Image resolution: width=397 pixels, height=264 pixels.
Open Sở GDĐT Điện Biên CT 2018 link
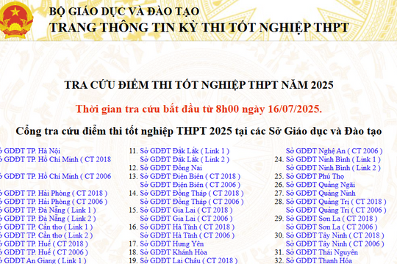click(x=190, y=176)
